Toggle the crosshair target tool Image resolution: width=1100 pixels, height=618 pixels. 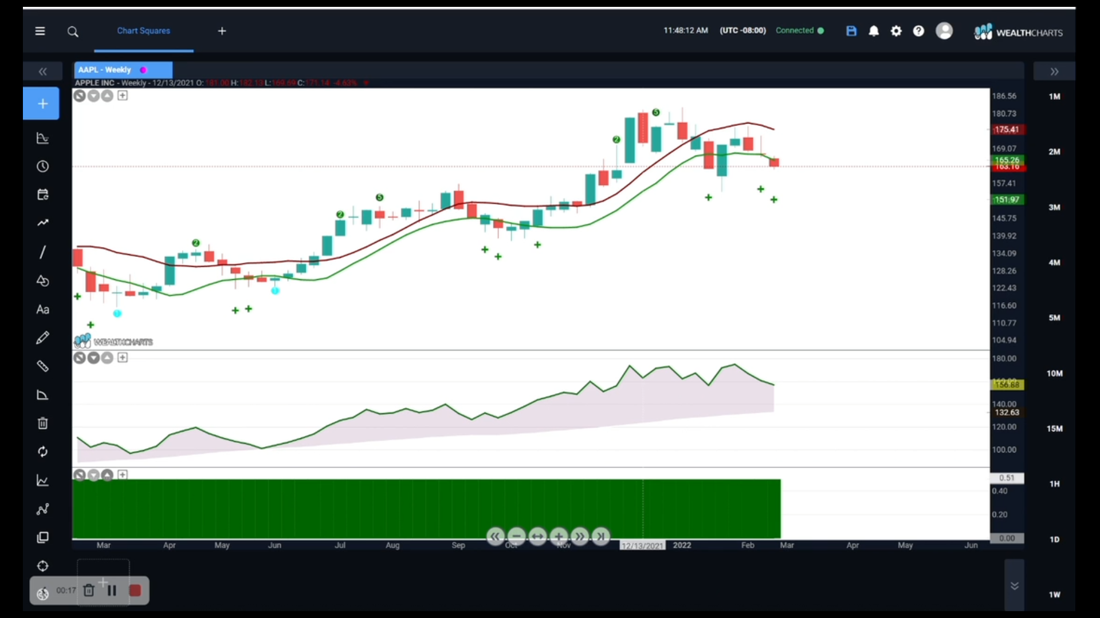pos(42,566)
